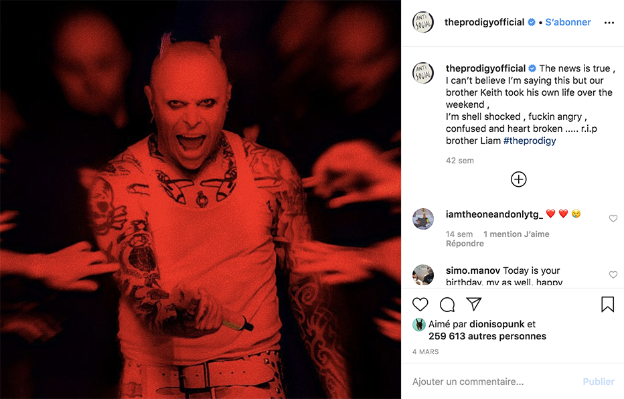
Task: View the 1 mention J'aime likes
Action: coord(516,234)
